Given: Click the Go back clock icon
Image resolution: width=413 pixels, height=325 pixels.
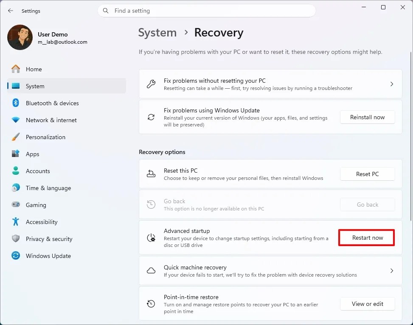Looking at the screenshot, I should tap(151, 205).
